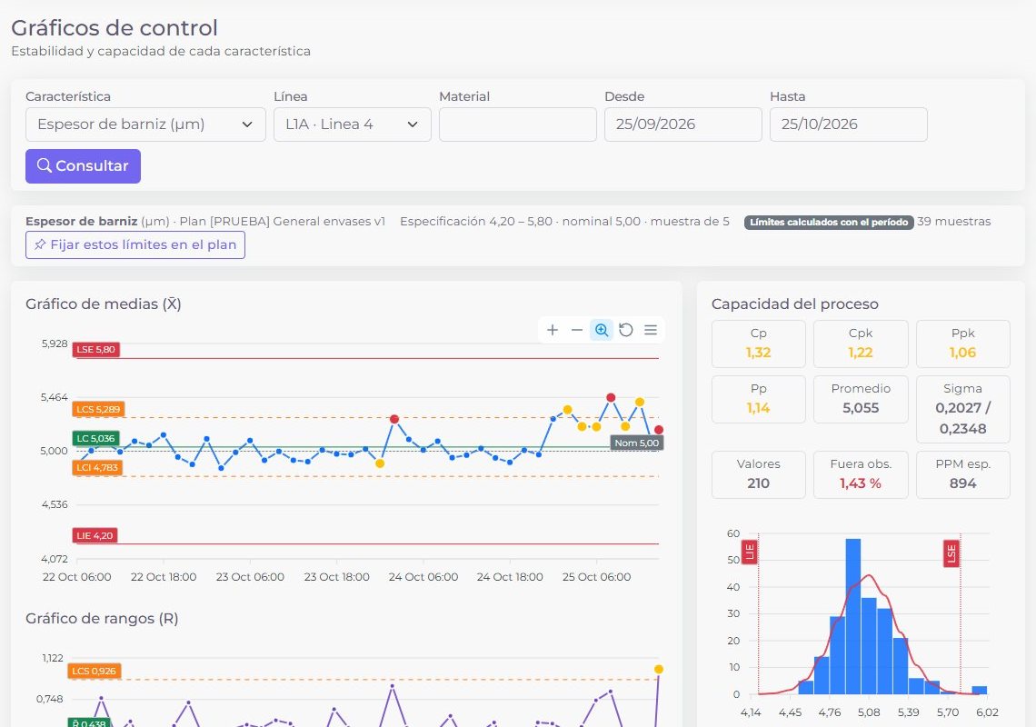Click Fijar estos límites en el plan
Image resolution: width=1036 pixels, height=727 pixels.
(x=135, y=244)
